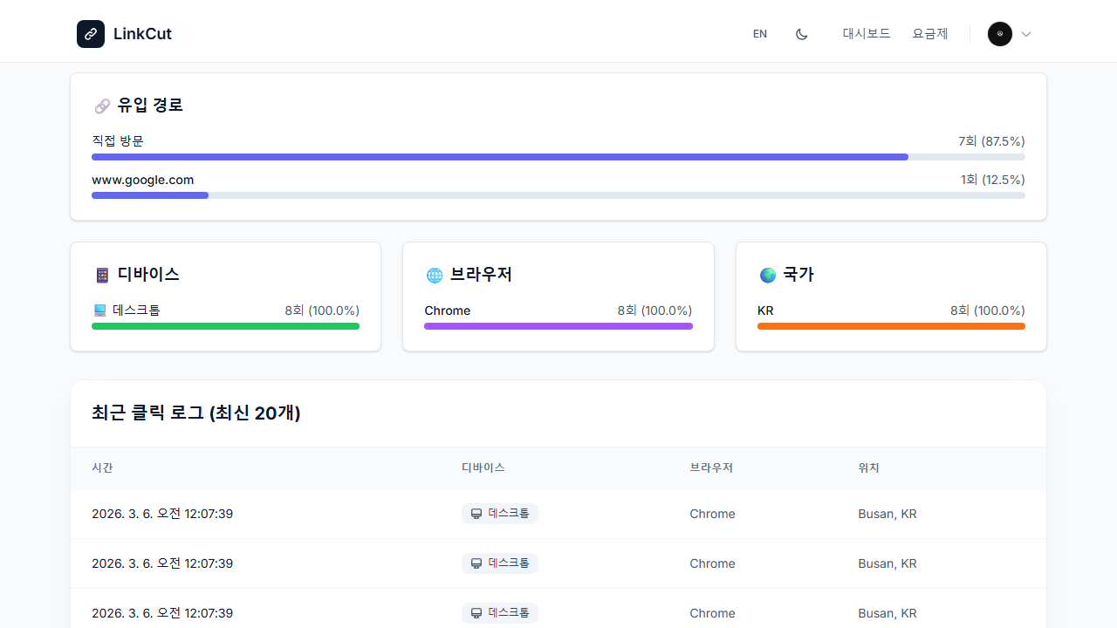Click the 시간 column header
This screenshot has width=1117, height=628.
click(x=102, y=468)
